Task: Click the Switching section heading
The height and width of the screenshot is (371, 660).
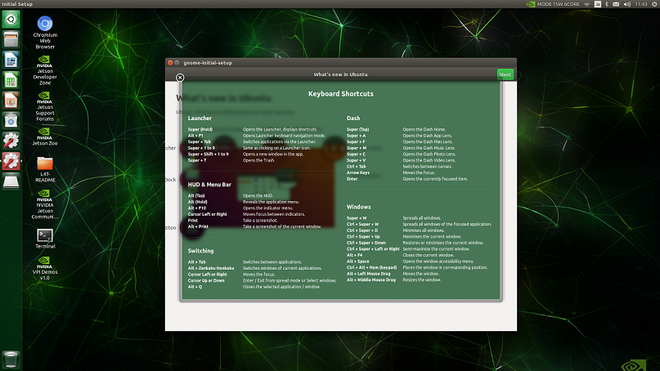Action: 200,251
